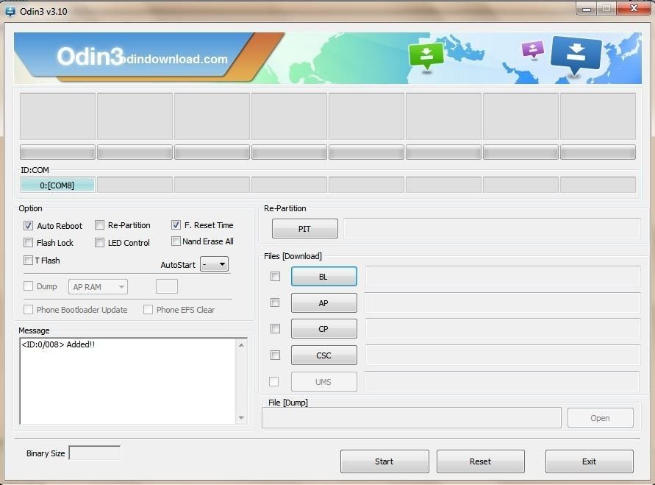Click the AP file path field
Screen dimensions: 655x485
pos(503,302)
